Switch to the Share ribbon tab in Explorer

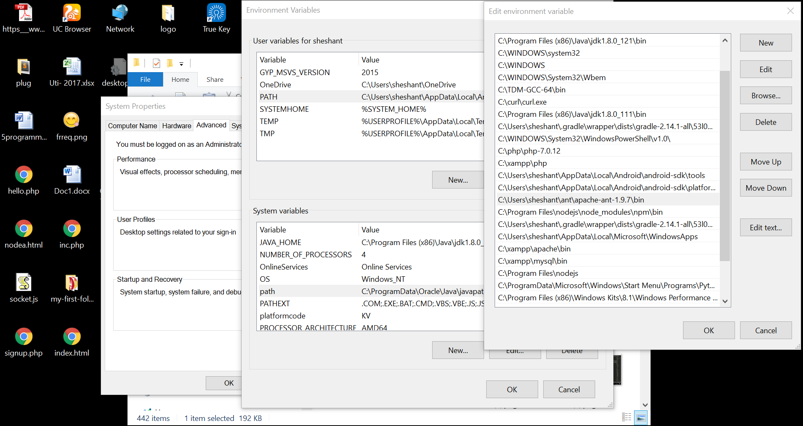tap(215, 79)
